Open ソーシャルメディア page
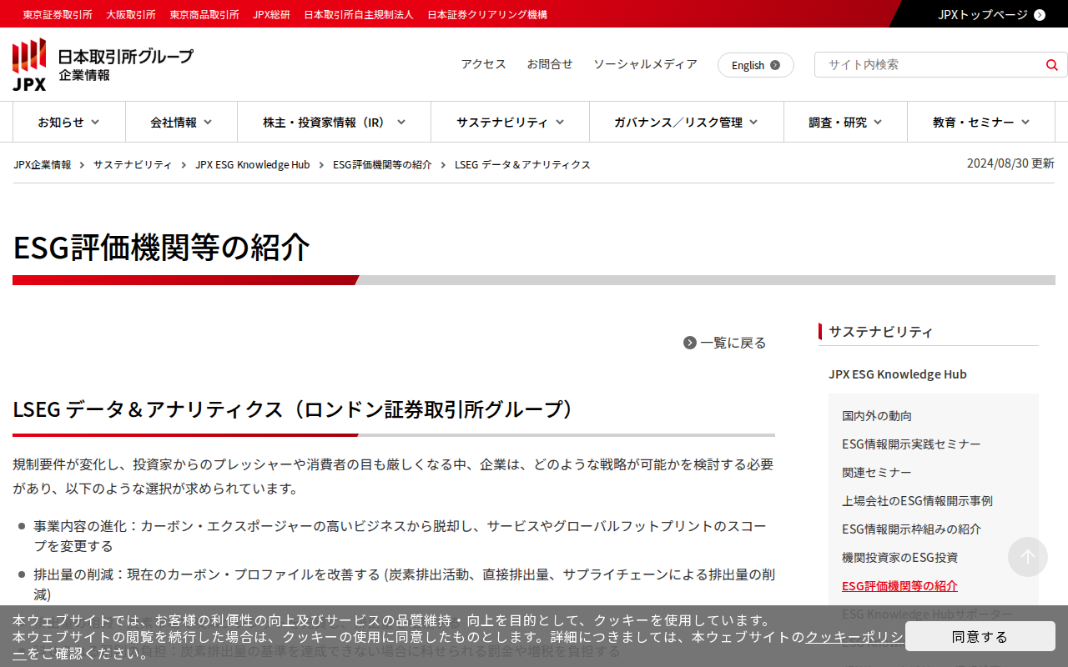This screenshot has height=667, width=1068. click(x=645, y=64)
